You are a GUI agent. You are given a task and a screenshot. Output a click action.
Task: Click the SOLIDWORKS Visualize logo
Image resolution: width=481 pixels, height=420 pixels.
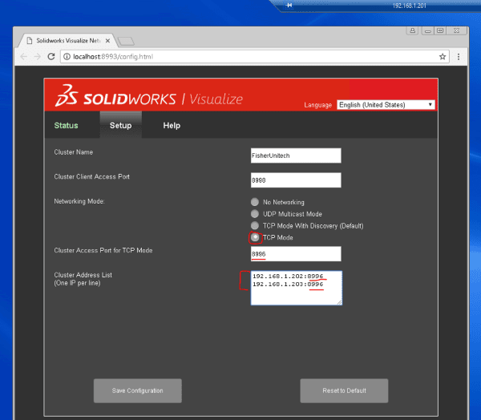(x=149, y=96)
